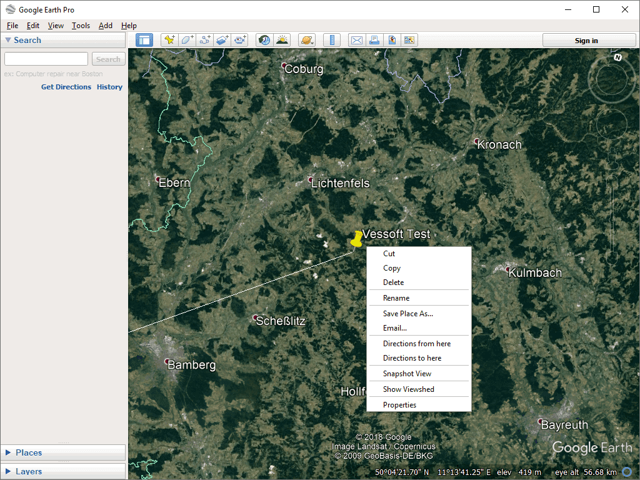Click the Lichtenfels city label

point(340,183)
